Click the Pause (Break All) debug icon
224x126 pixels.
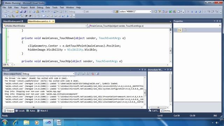(x=192, y=12)
